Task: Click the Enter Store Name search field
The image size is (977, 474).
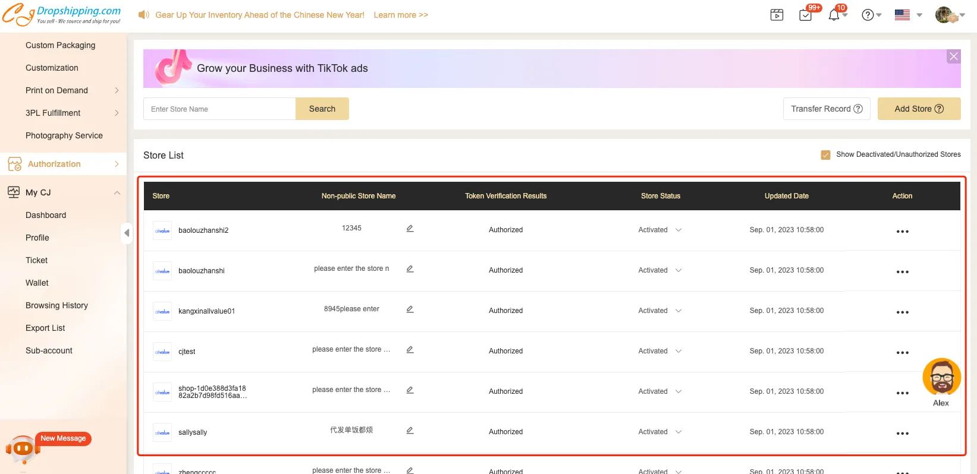Action: click(219, 109)
